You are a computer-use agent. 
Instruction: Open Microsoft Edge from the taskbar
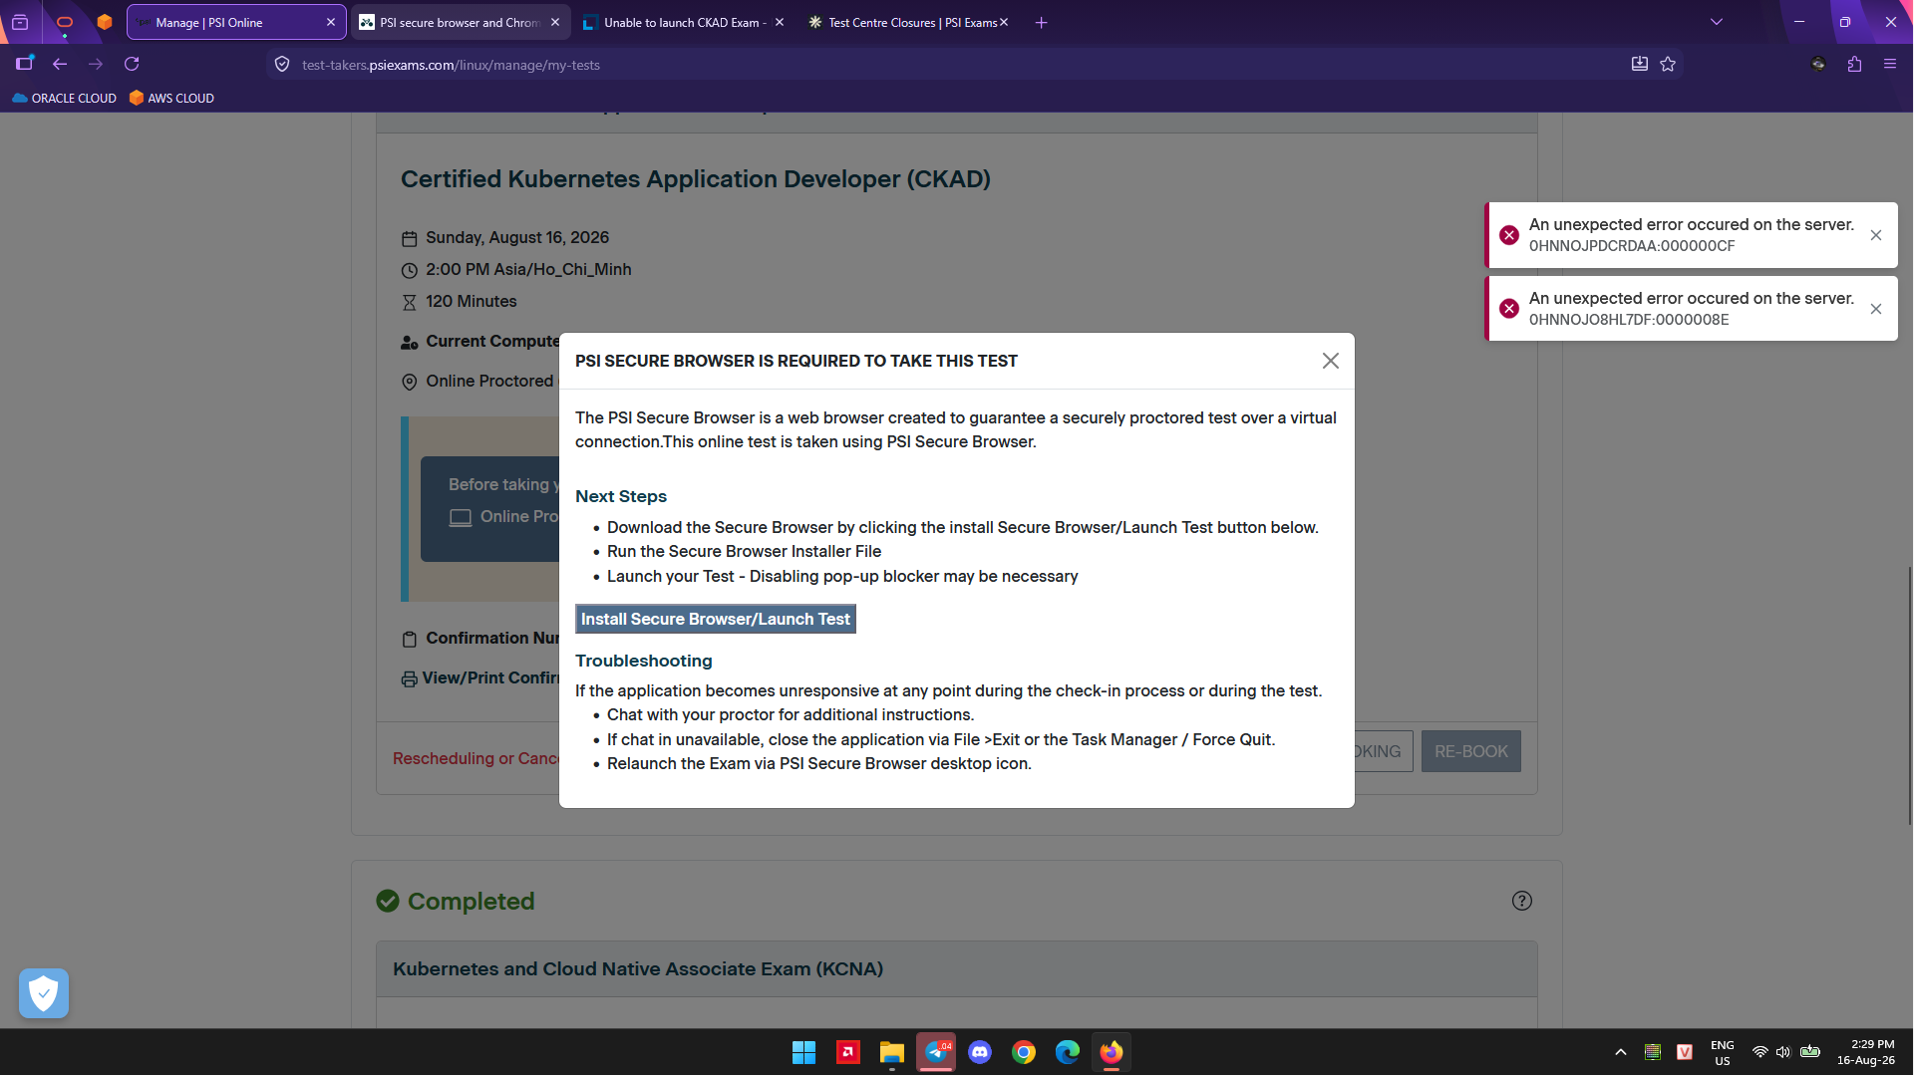(1068, 1052)
